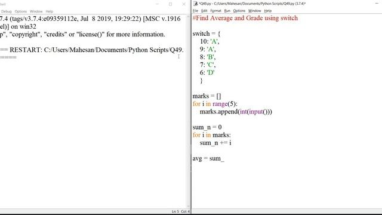The height and width of the screenshot is (215, 382).
Task: Click the line 'for i in marks:'
Action: click(x=211, y=135)
